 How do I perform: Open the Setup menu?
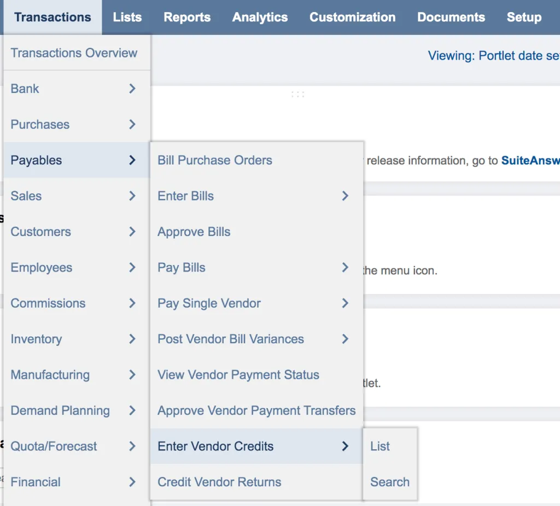(524, 17)
